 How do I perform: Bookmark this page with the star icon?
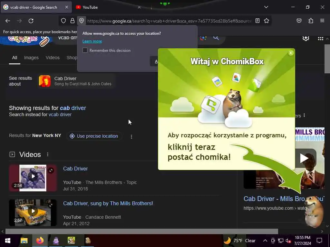click(267, 21)
